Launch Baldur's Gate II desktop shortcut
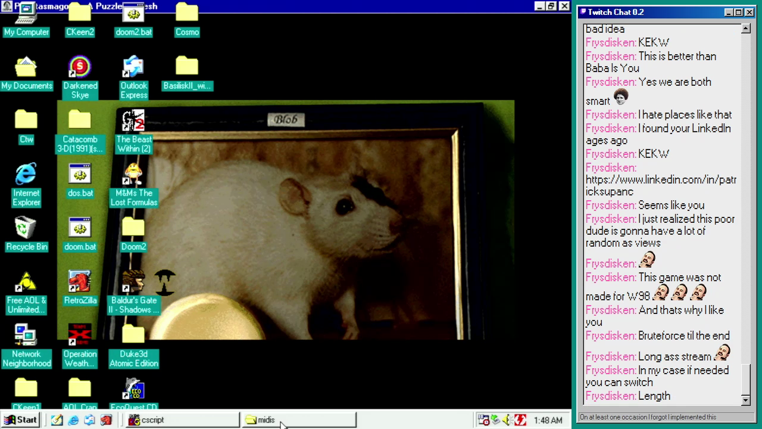 click(x=133, y=293)
